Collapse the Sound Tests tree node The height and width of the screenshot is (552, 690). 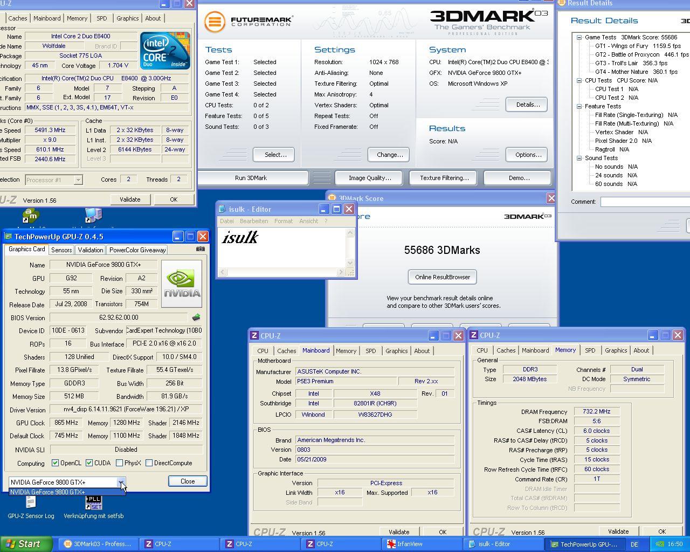[579, 158]
